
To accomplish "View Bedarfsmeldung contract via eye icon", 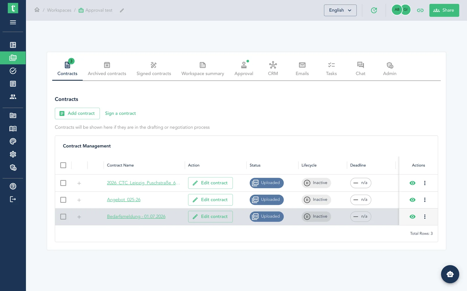I will coord(412,217).
